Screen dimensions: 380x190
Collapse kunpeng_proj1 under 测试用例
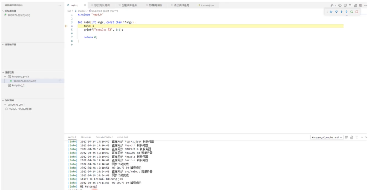[x=5, y=104]
